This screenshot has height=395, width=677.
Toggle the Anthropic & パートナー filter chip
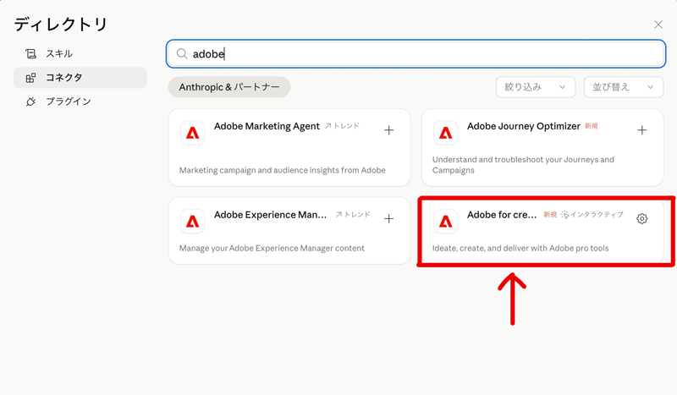[229, 87]
